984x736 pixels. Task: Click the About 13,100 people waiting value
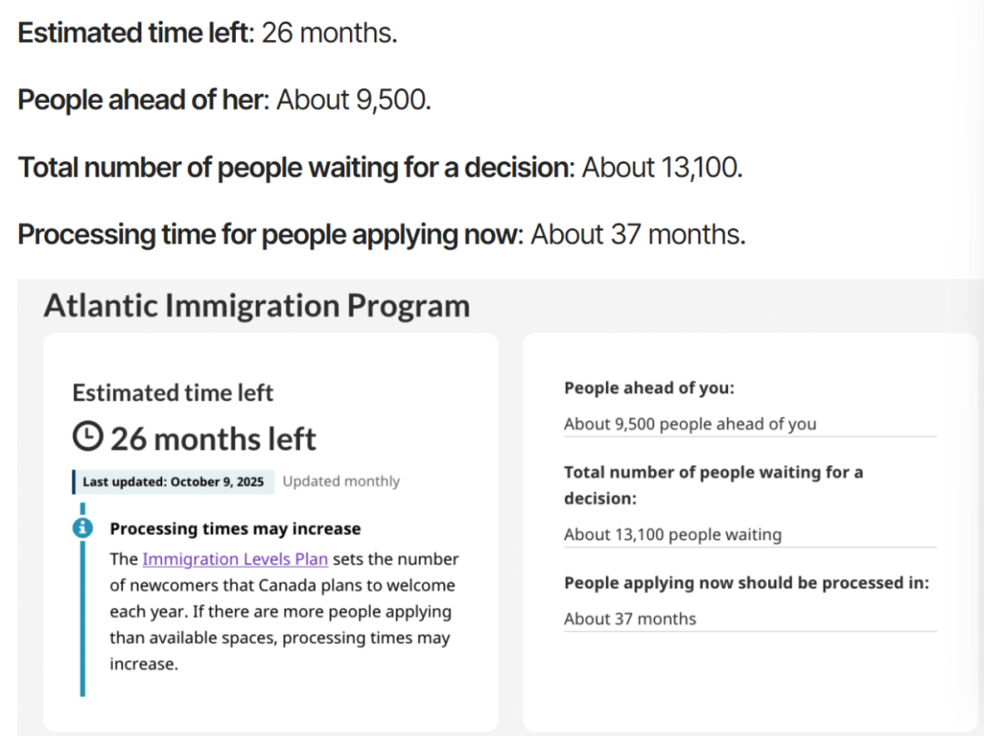tap(672, 535)
